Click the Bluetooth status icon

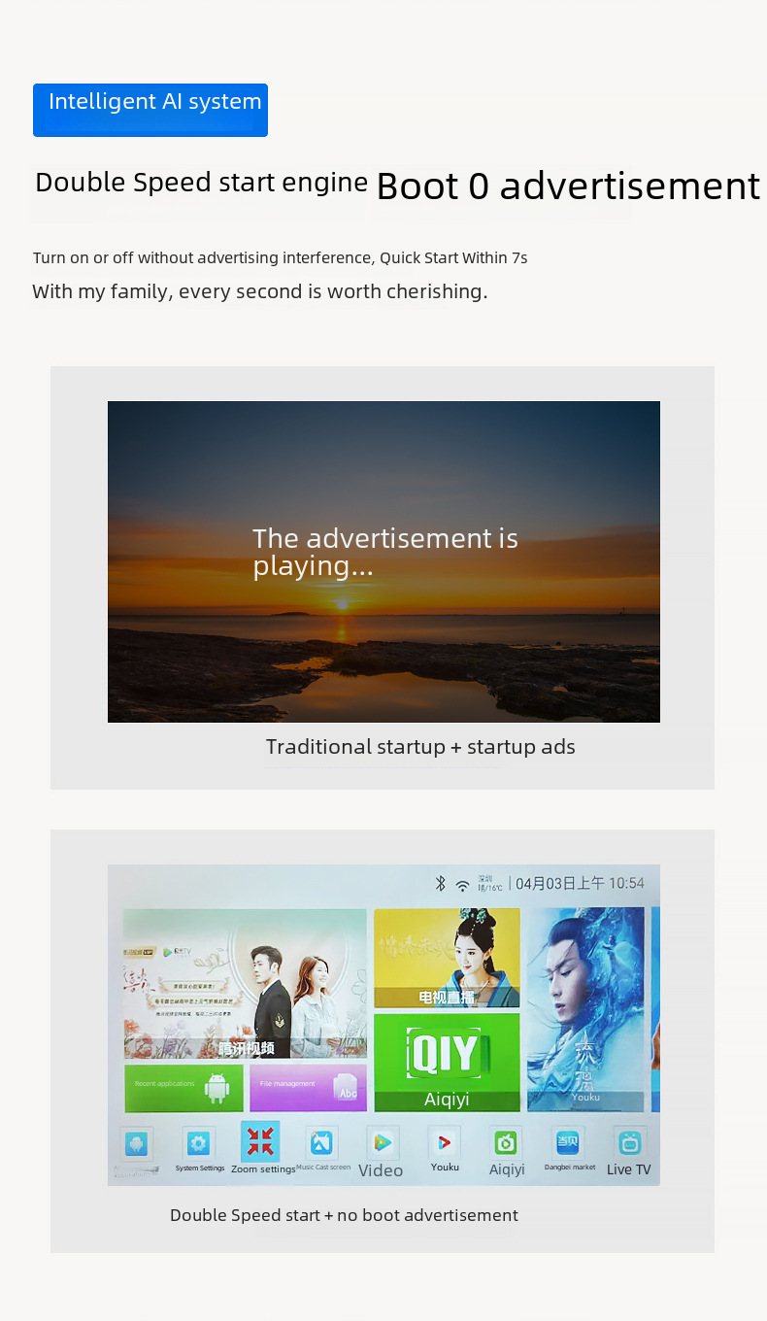click(x=440, y=883)
